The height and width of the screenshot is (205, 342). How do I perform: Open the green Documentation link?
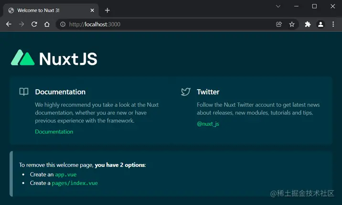tap(54, 132)
